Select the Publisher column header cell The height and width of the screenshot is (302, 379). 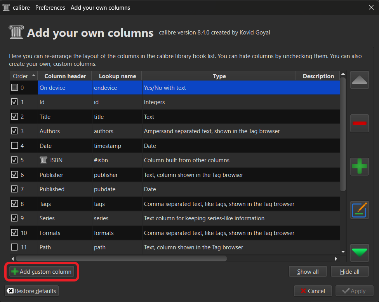(65, 175)
